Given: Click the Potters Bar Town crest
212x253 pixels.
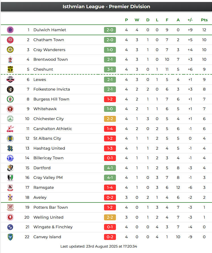Looking at the screenshot, I should pos(10,207).
